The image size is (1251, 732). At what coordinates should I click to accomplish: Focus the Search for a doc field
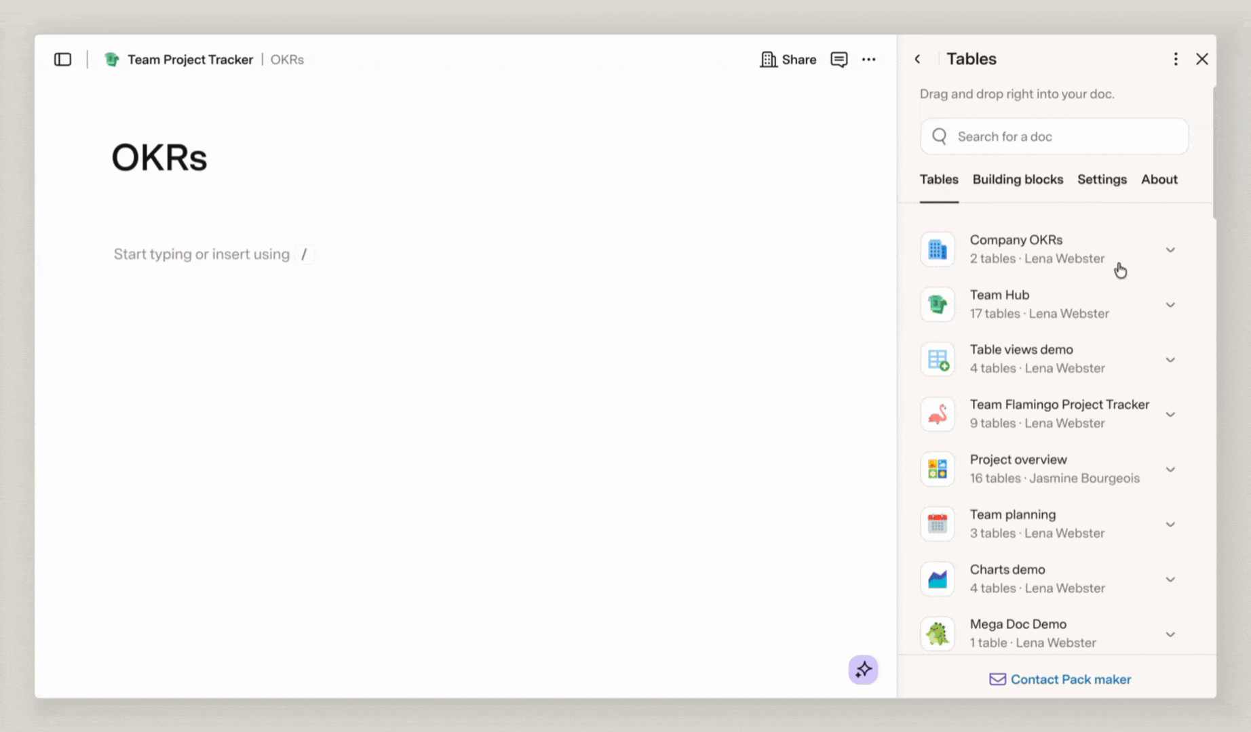tap(1054, 136)
